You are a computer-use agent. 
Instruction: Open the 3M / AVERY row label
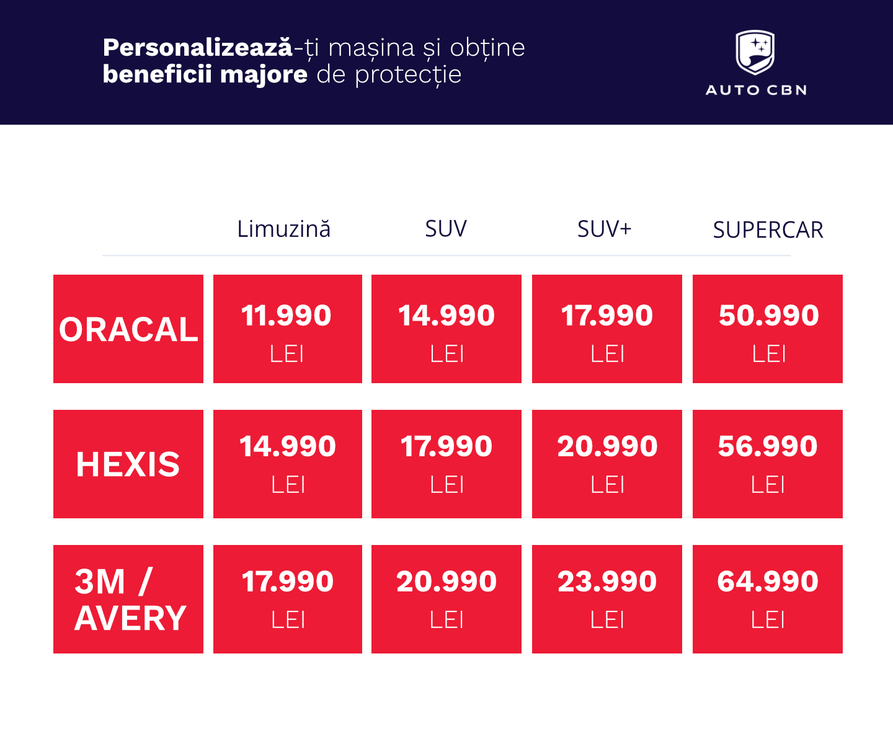128,600
